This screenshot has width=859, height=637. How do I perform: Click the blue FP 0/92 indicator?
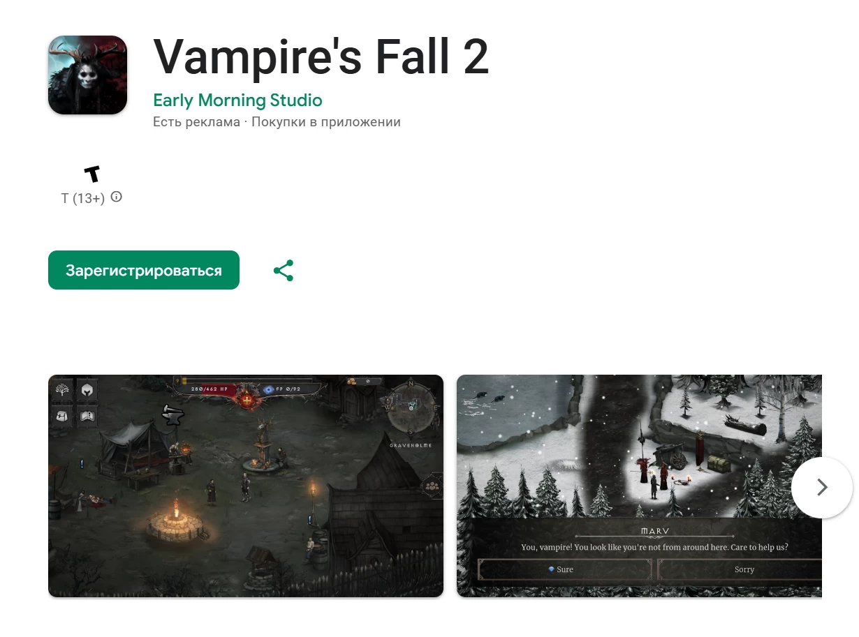[x=283, y=389]
